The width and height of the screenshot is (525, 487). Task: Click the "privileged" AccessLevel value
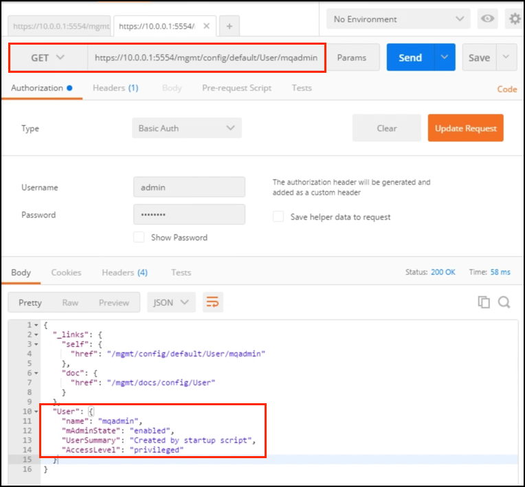point(157,450)
